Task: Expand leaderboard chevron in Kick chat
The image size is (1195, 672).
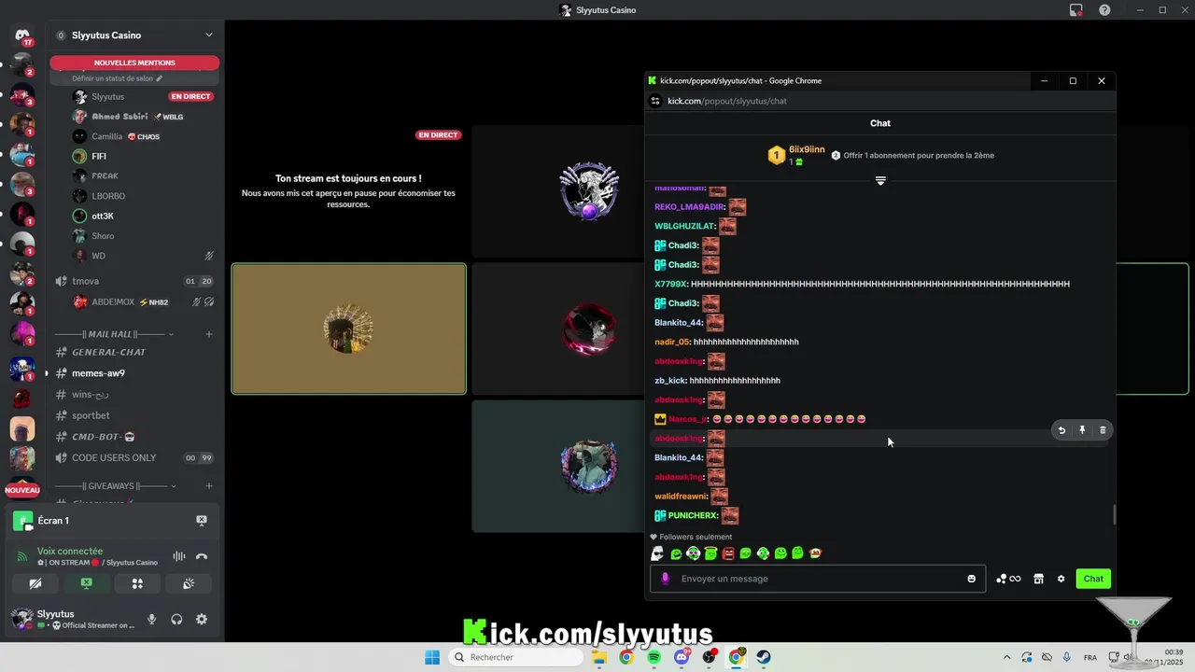Action: click(880, 181)
